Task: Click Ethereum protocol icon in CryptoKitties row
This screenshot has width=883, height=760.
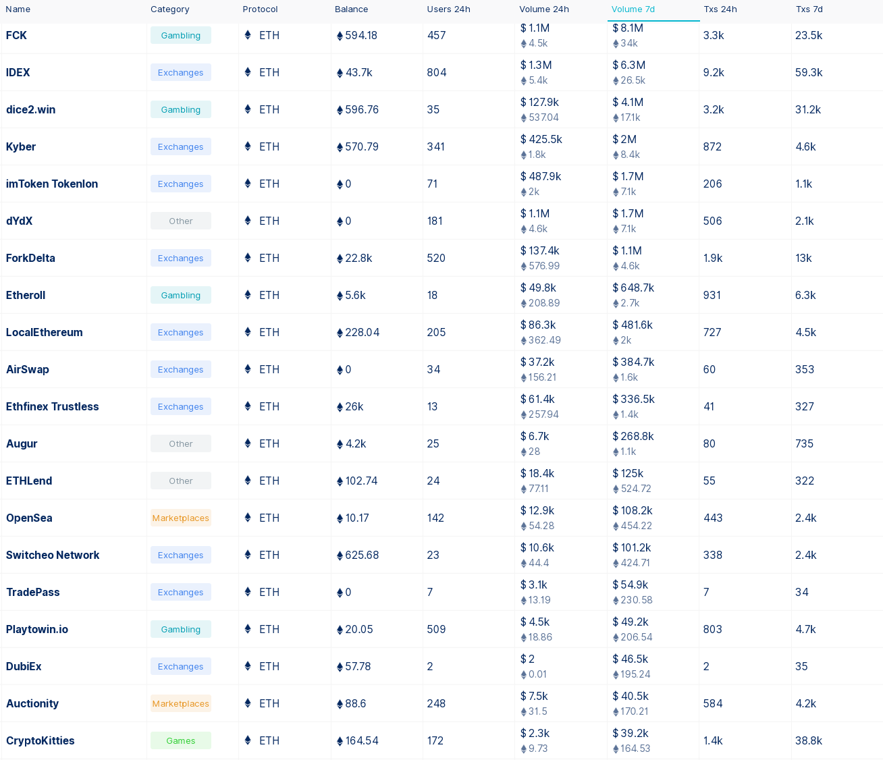Action: [248, 740]
